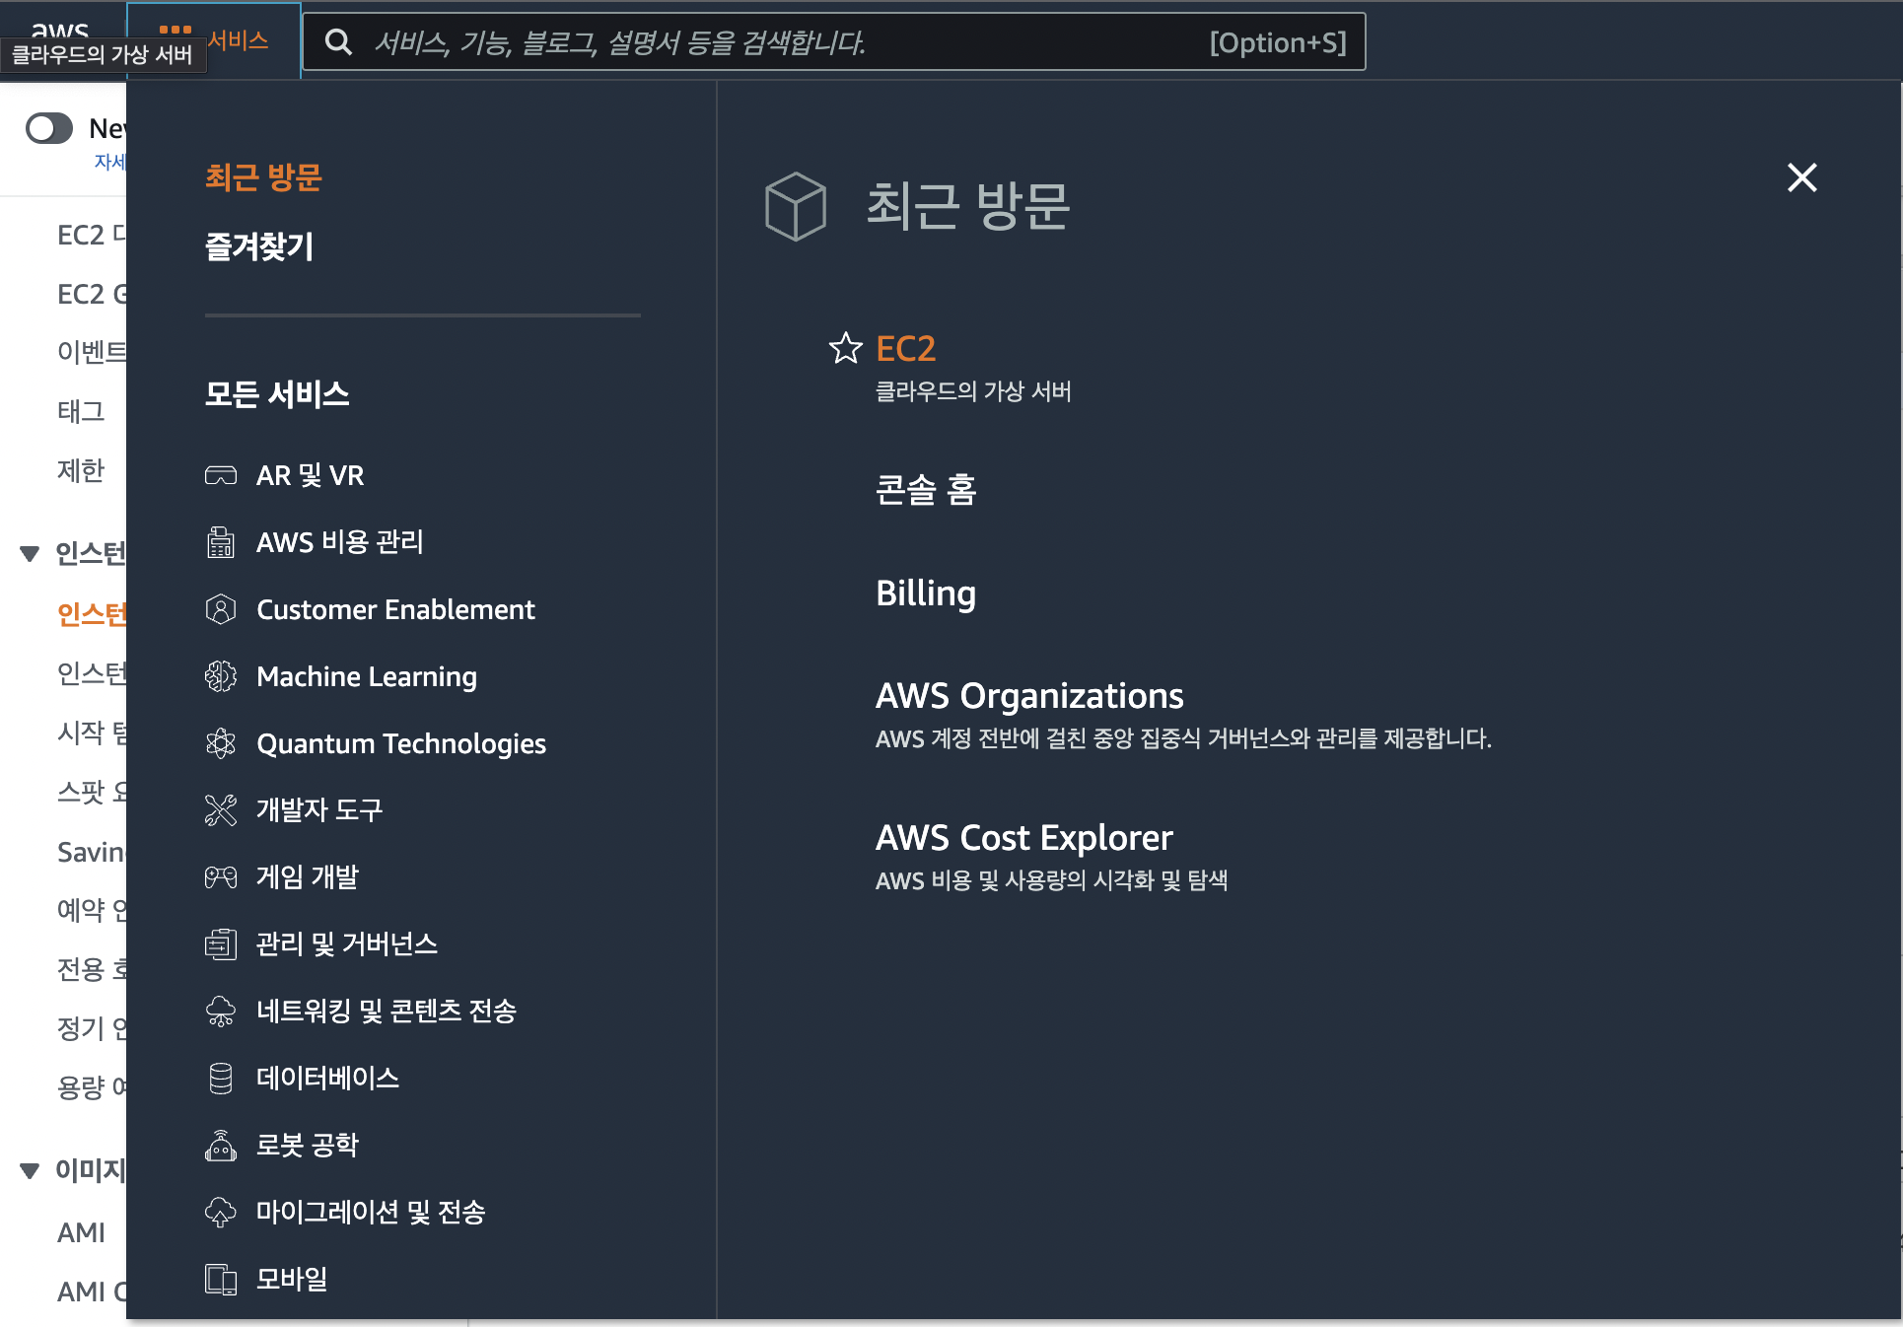Open Machine Learning category
Viewport: 1903px width, 1327px height.
(367, 676)
